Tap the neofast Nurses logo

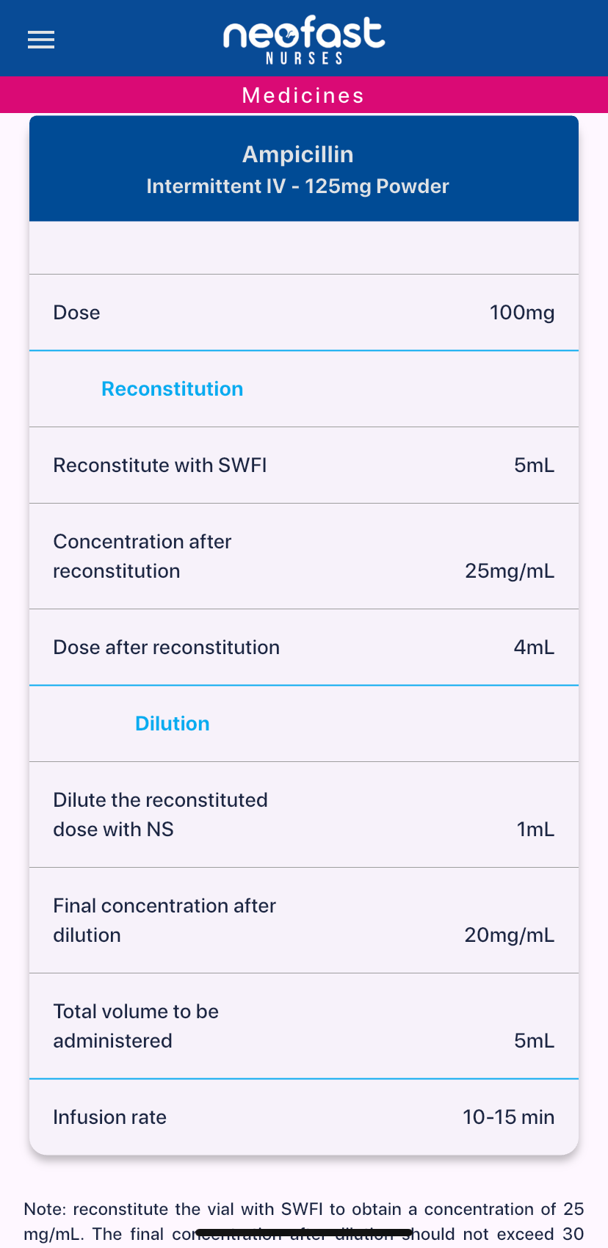click(303, 40)
